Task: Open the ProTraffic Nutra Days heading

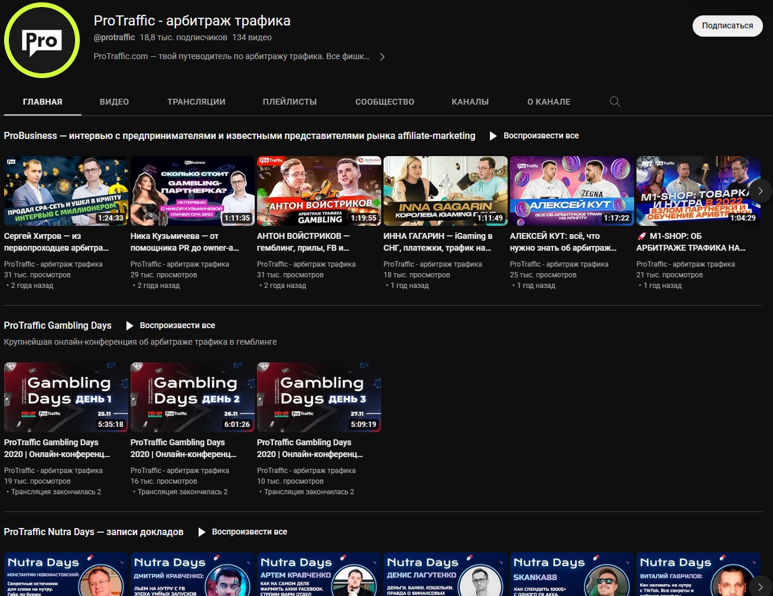Action: (93, 532)
